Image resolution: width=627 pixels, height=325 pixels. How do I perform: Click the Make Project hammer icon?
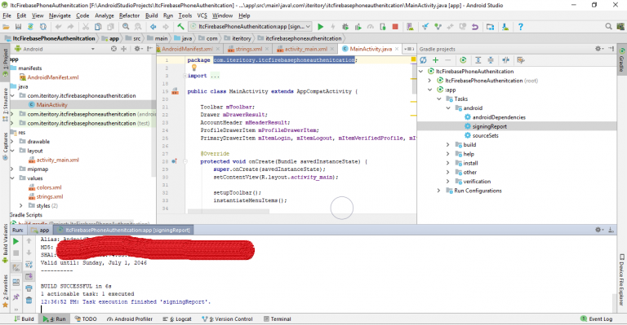click(180, 27)
